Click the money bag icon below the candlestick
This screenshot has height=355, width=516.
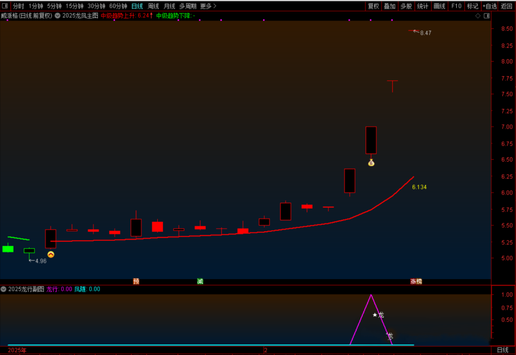pos(371,163)
